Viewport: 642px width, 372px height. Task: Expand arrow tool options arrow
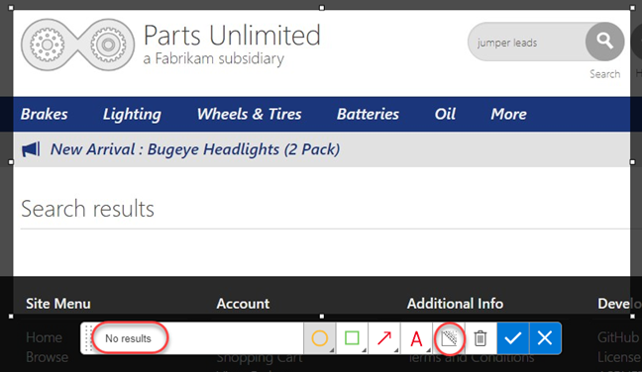click(x=396, y=350)
